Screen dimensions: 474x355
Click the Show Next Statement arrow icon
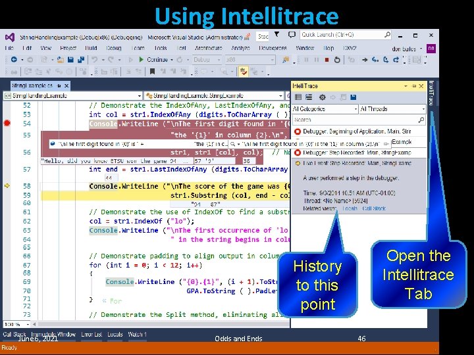365,60
